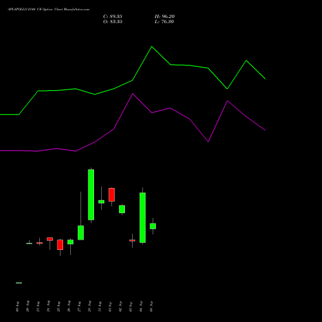Viewport: 322px width, 322px height.
Task: Click the close value C: 89.35
Action: point(113,17)
